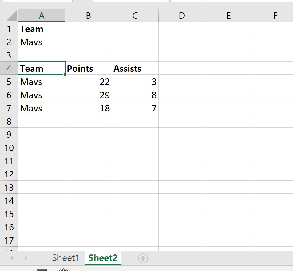The width and height of the screenshot is (293, 271).
Task: Click the cell containing Points
Action: 88,68
